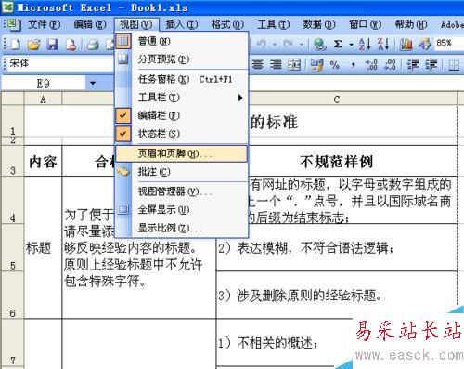
Task: Click the cell reading 3）涉及删除原则的经验标题
Action: click(x=337, y=295)
